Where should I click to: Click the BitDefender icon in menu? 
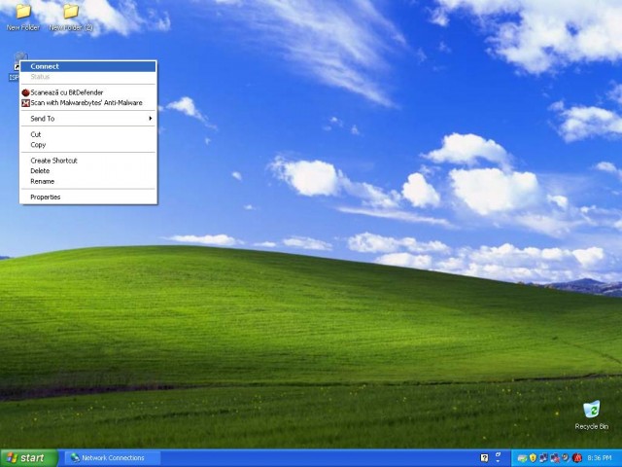coord(26,92)
